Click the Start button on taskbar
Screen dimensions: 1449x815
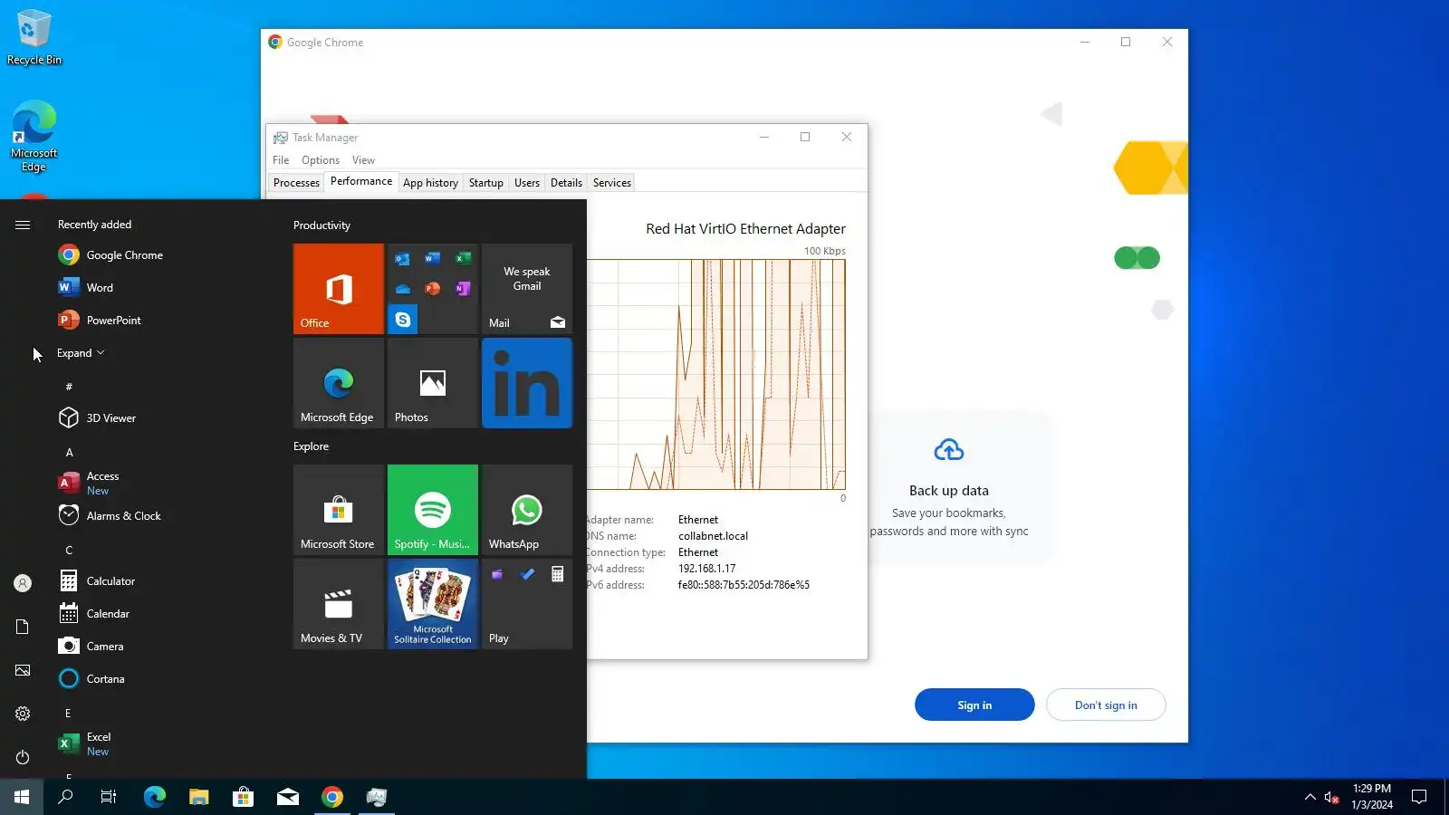(x=22, y=797)
